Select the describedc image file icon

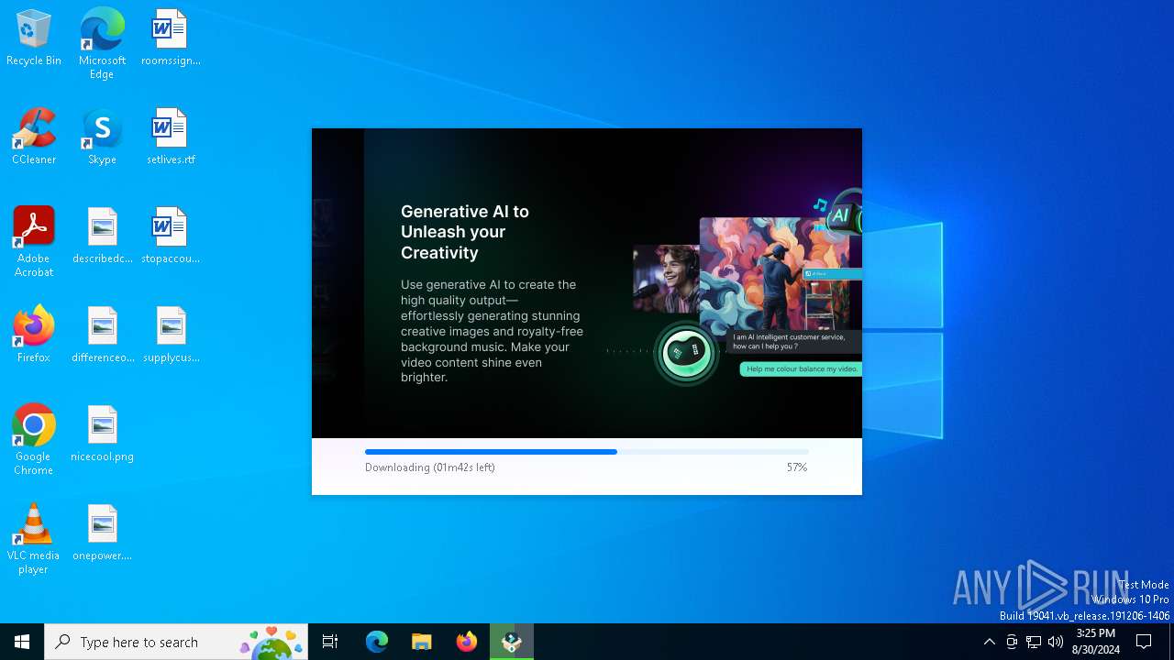(x=102, y=236)
